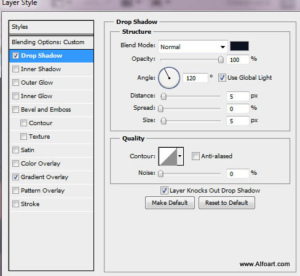This screenshot has width=300, height=276.
Task: Uncheck the Drop Shadow checkbox
Action: [x=16, y=56]
